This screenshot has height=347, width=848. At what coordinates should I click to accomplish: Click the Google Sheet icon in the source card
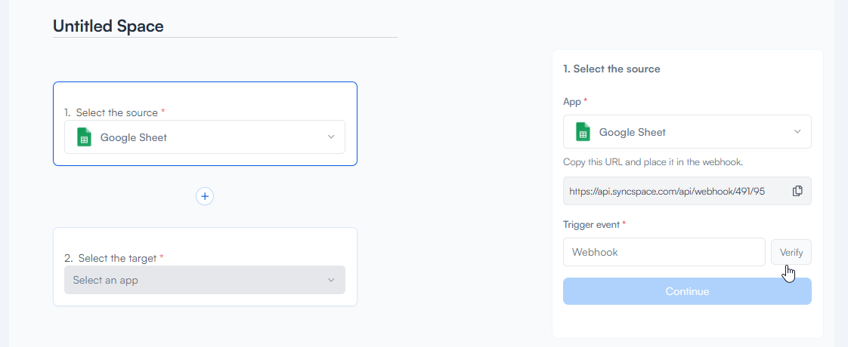pyautogui.click(x=84, y=137)
